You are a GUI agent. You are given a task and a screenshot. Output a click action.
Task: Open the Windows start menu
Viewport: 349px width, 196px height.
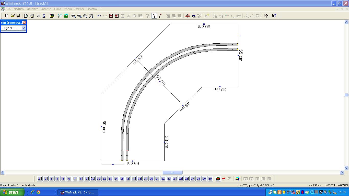coord(12,192)
